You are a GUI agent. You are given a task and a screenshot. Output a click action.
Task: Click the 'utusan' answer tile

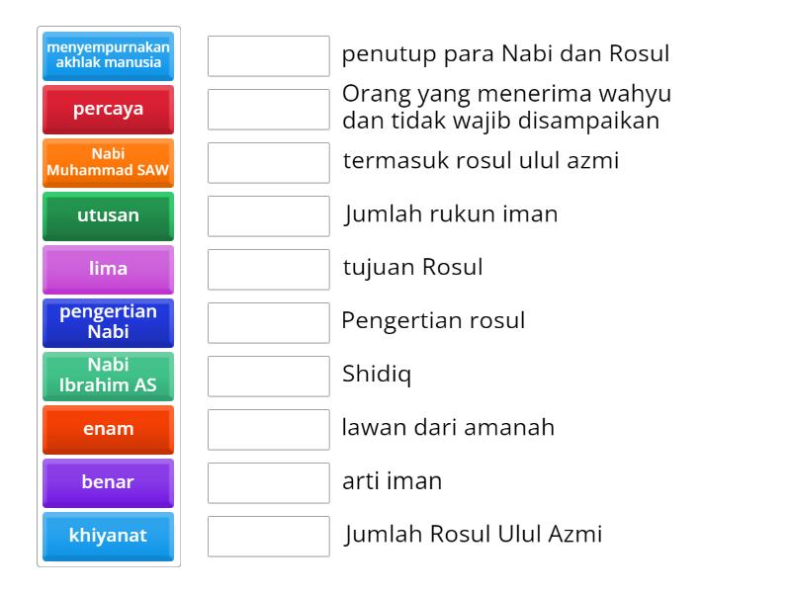click(108, 215)
